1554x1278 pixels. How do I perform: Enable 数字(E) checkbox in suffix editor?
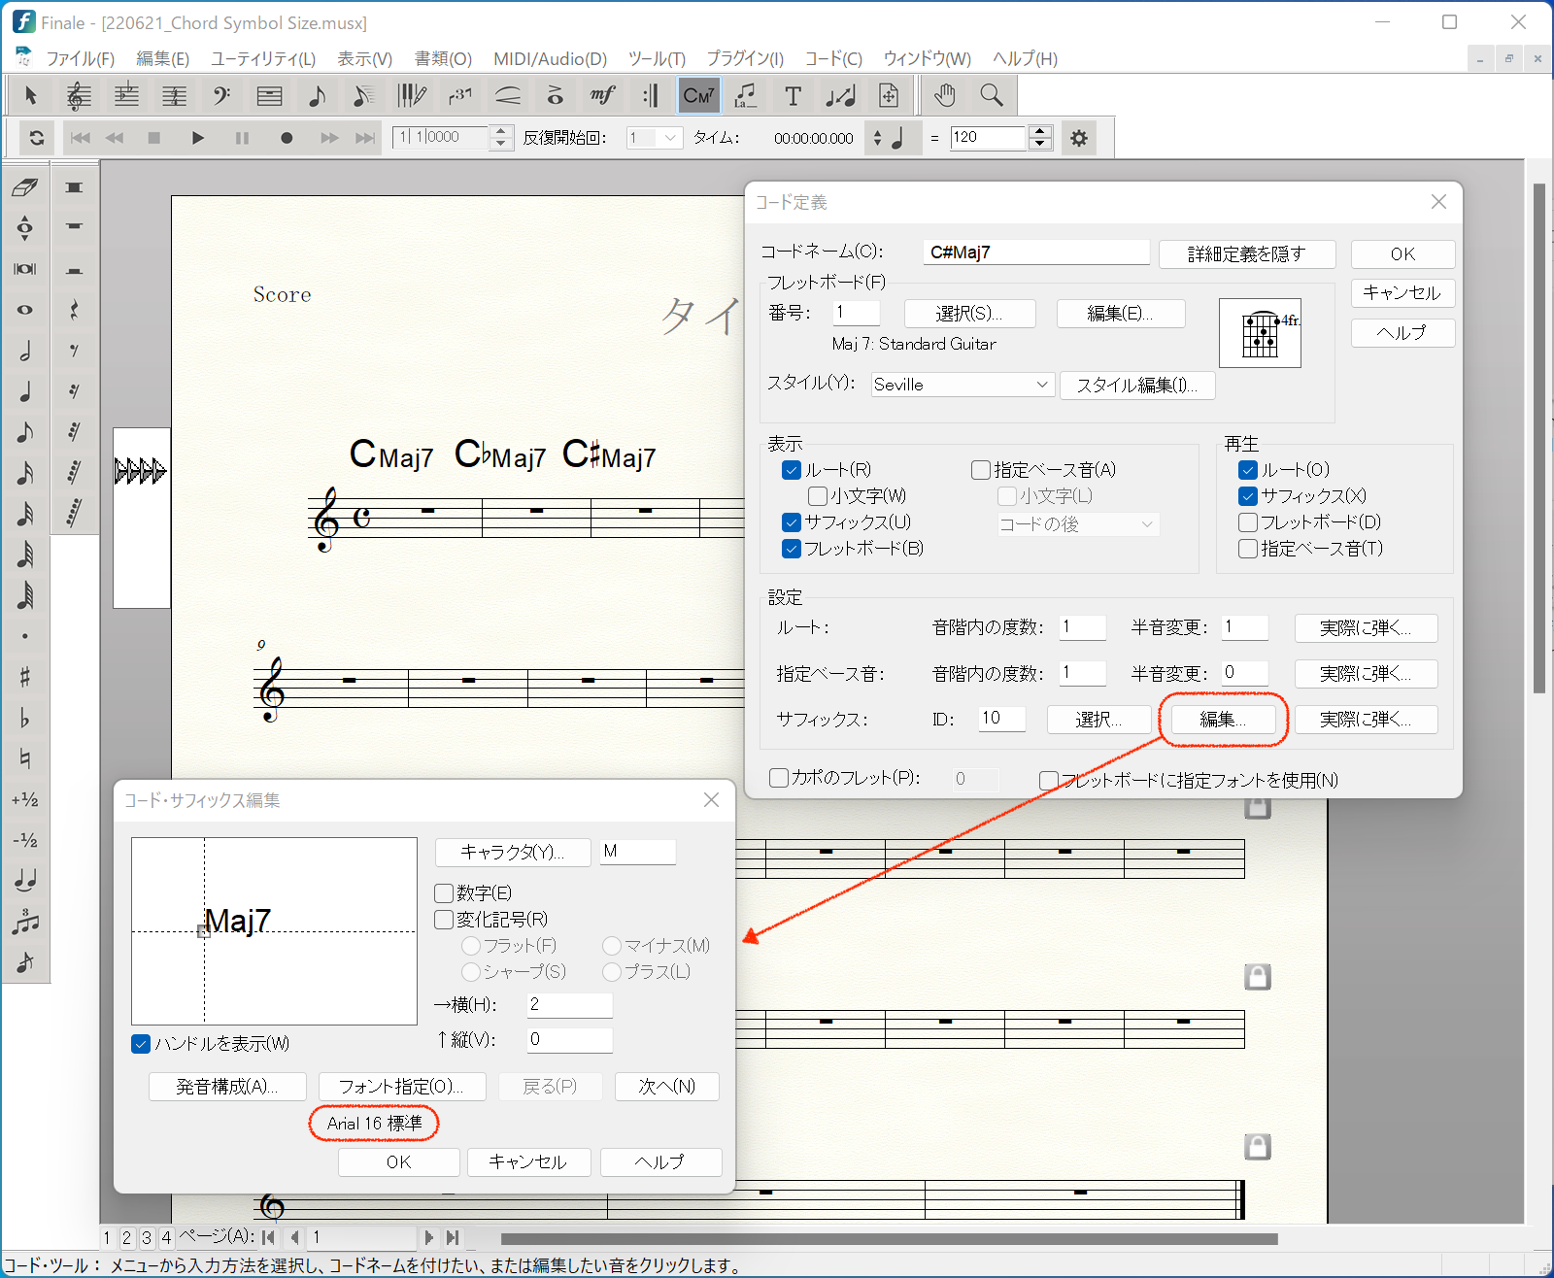pos(444,893)
